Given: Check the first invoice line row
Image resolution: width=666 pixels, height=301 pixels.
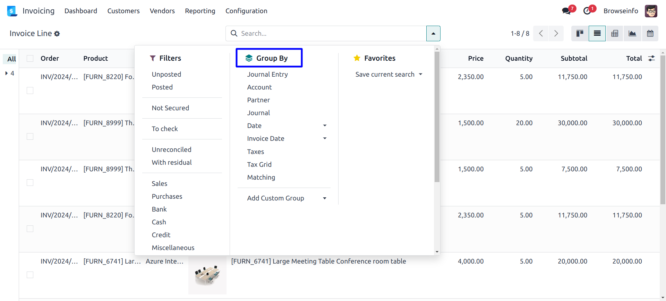Looking at the screenshot, I should (x=30, y=91).
